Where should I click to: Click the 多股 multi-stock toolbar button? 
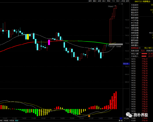[99, 1]
